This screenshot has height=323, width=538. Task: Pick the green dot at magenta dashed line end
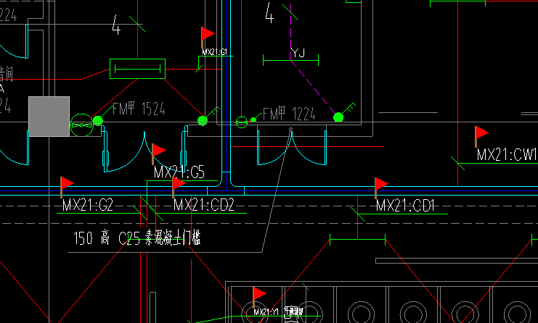[x=338, y=117]
